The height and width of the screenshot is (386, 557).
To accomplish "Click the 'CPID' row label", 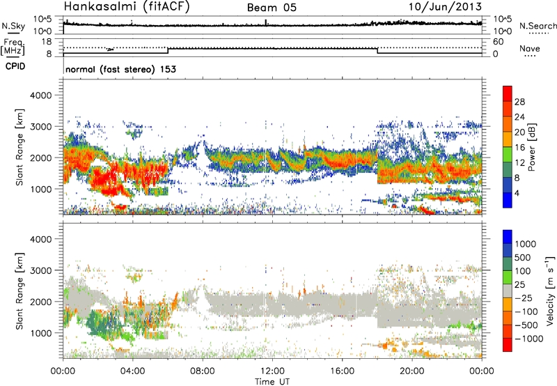I will point(15,66).
